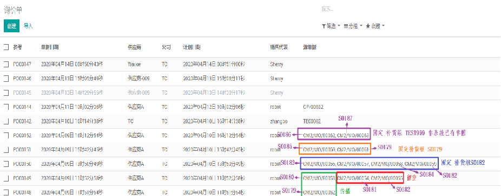The image size is (501, 196).
Task: Sort by 单据日期 column header
Action: coord(50,47)
